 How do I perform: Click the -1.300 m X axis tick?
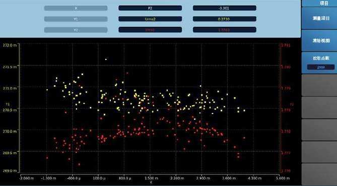coord(49,178)
